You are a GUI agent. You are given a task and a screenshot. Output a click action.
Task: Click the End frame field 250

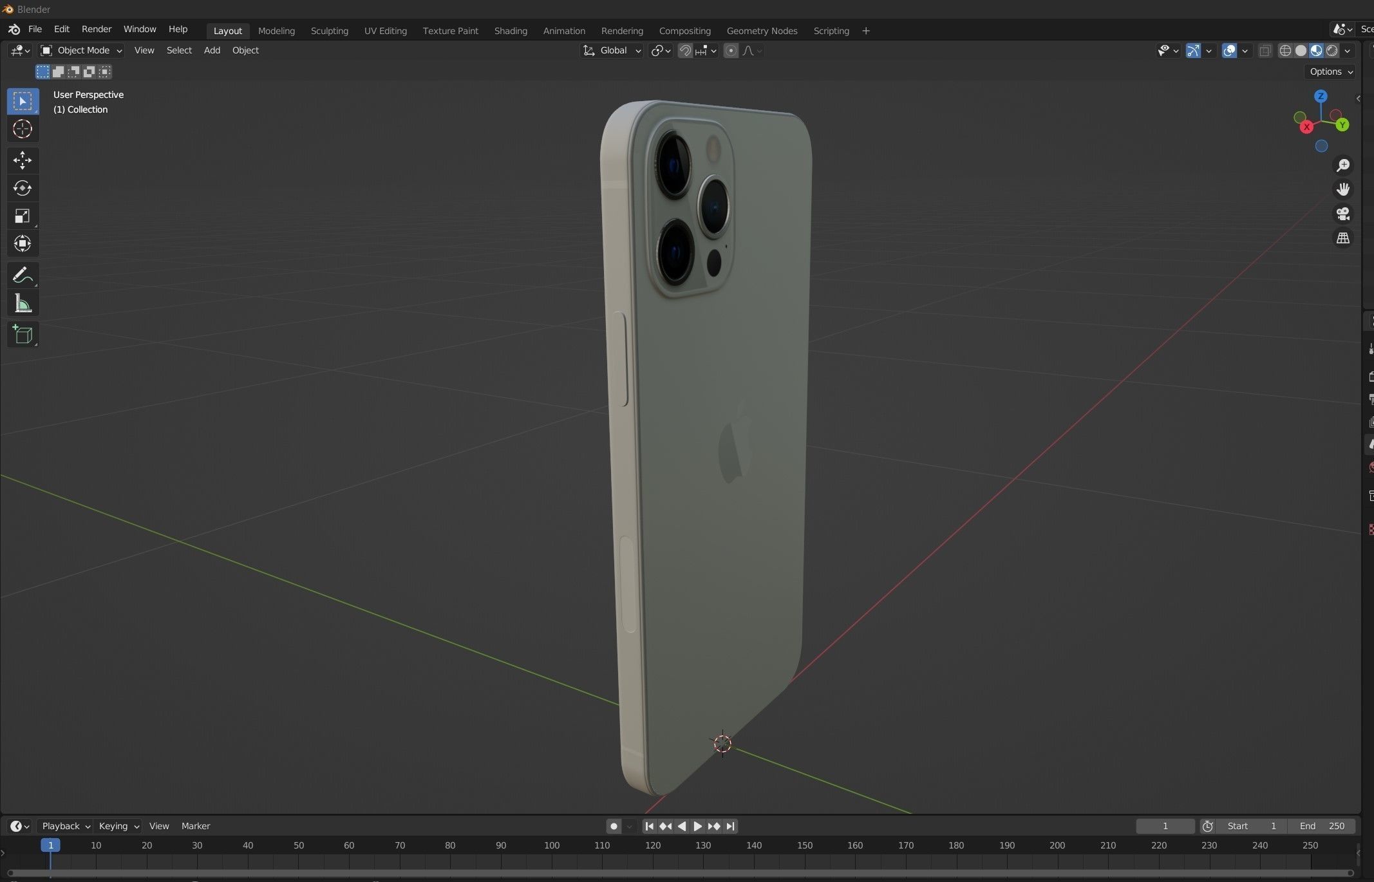[1322, 826]
